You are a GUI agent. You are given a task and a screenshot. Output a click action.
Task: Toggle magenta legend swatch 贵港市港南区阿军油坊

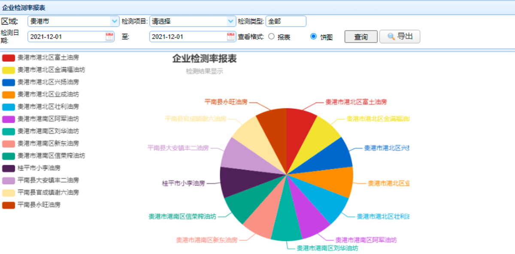pos(9,119)
